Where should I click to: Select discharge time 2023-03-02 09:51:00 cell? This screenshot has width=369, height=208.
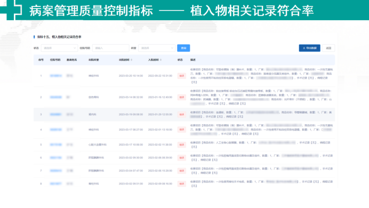[x=131, y=183]
